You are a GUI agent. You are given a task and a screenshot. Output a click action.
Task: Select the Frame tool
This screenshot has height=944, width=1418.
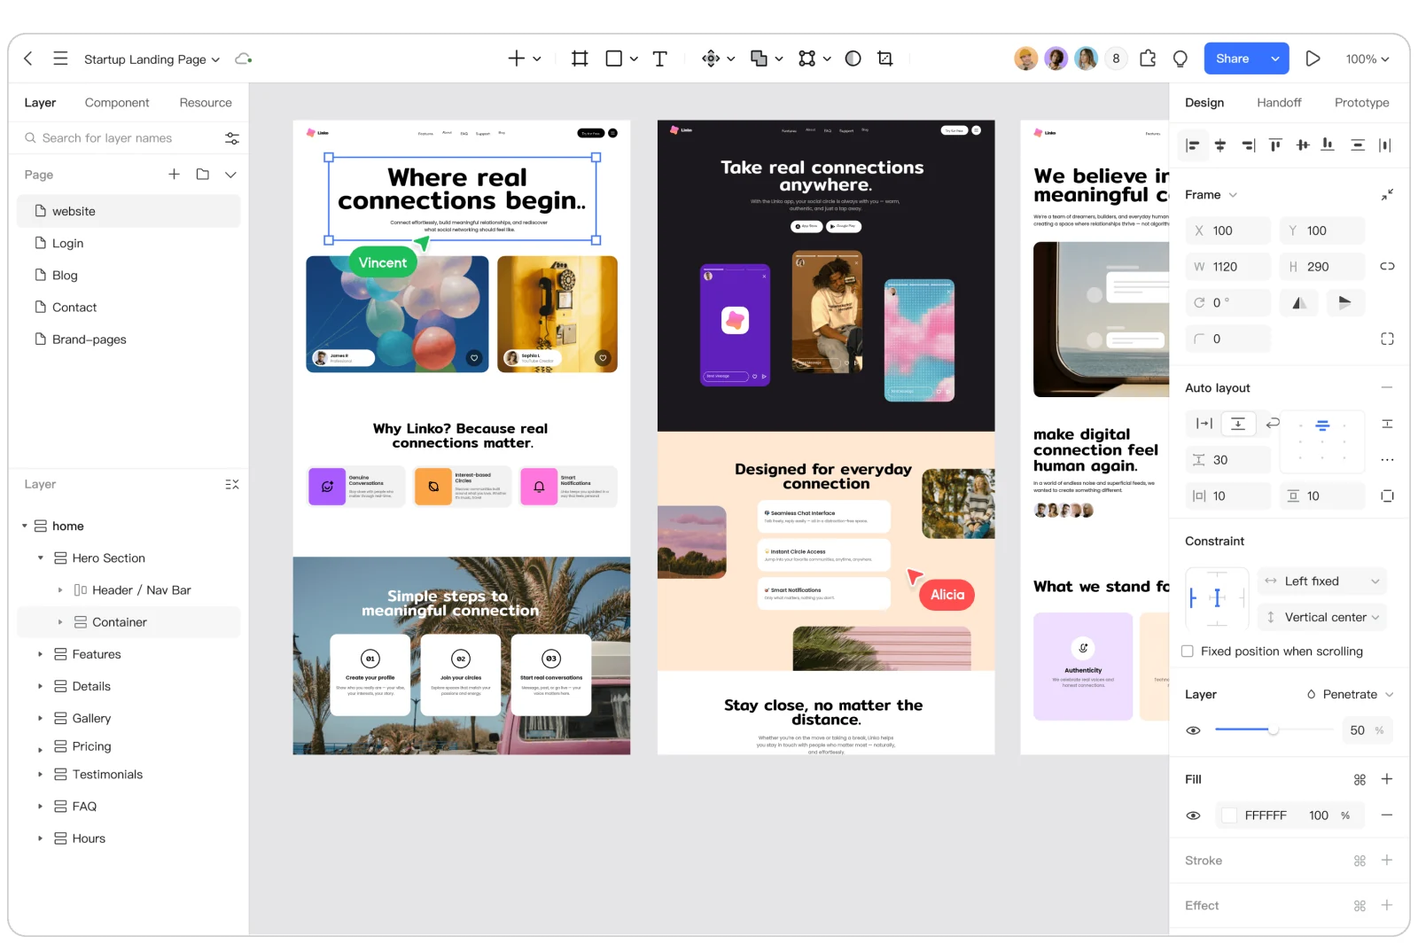(x=580, y=59)
